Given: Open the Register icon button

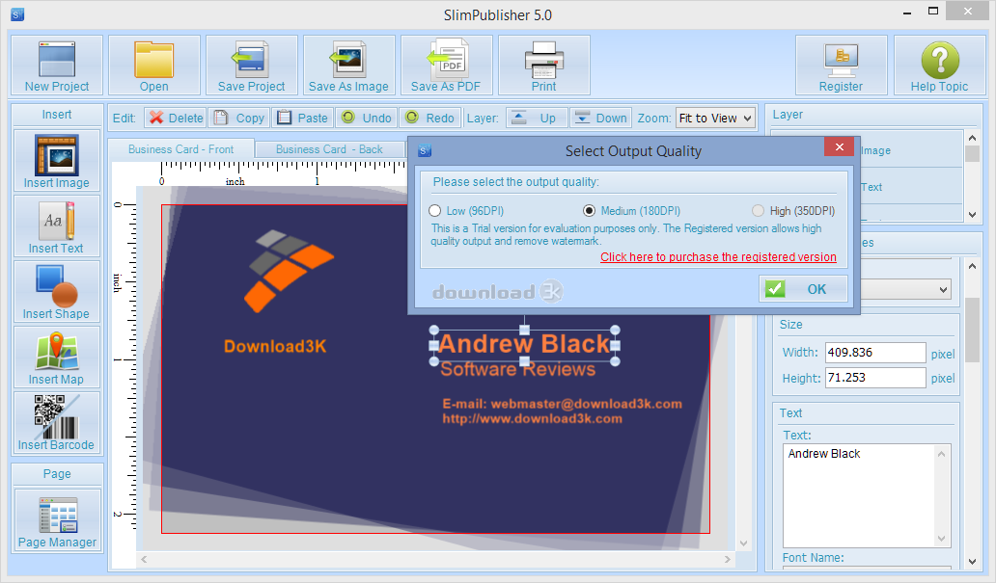Looking at the screenshot, I should tap(841, 66).
